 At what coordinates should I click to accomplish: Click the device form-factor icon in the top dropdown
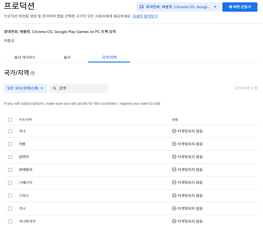pos(141,7)
